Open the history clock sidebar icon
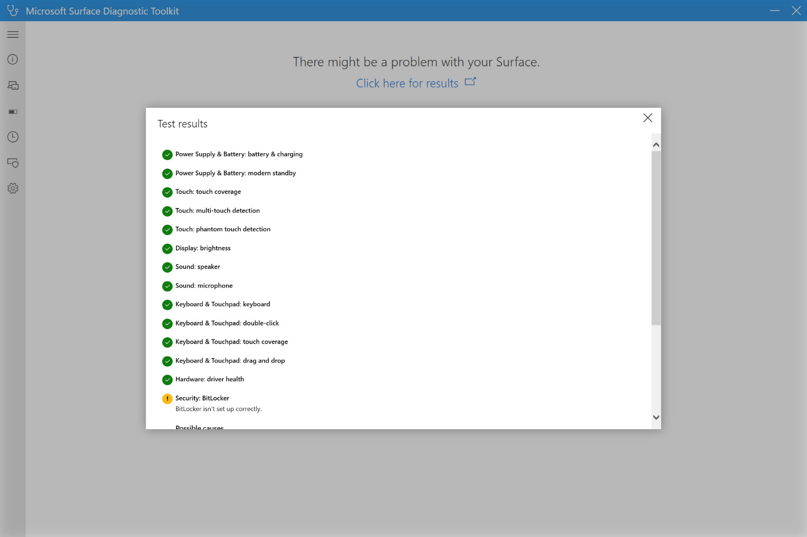This screenshot has width=807, height=537. 13,137
